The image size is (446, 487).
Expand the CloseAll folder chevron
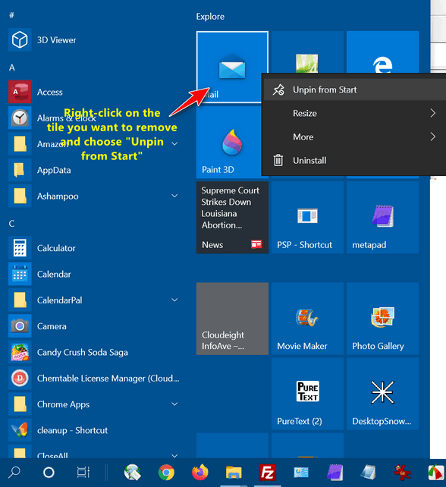174,455
